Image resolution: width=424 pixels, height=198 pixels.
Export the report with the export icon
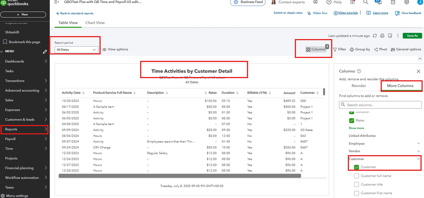tap(390, 36)
